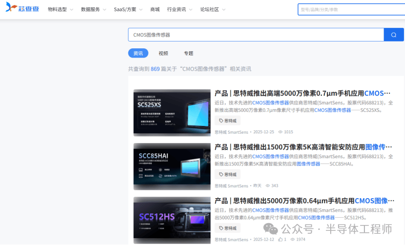Click the 芯查查 logo

tap(22, 8)
